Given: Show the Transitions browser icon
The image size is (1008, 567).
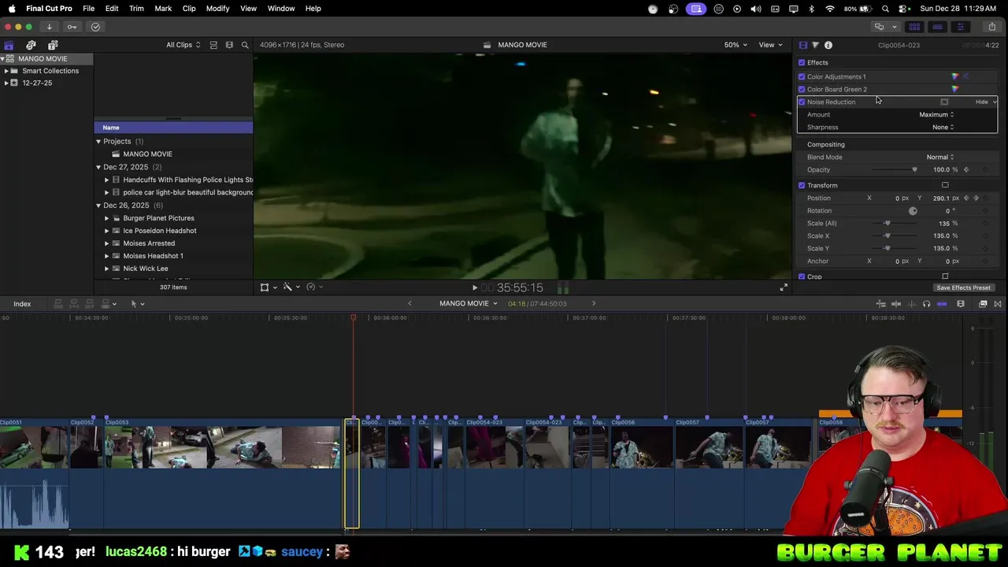Looking at the screenshot, I should (998, 304).
